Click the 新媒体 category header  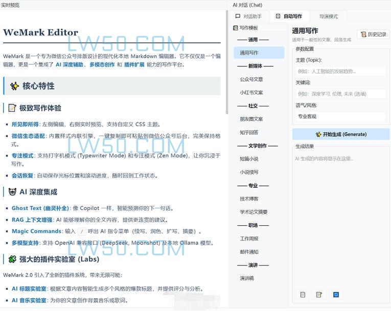pos(255,66)
